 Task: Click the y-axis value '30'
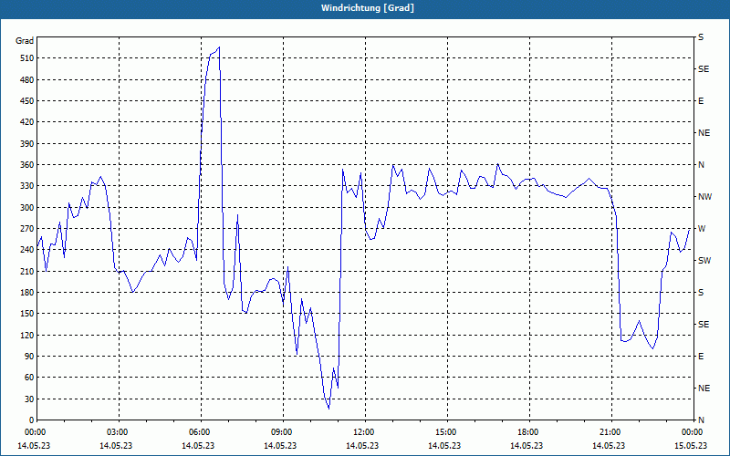pyautogui.click(x=28, y=399)
